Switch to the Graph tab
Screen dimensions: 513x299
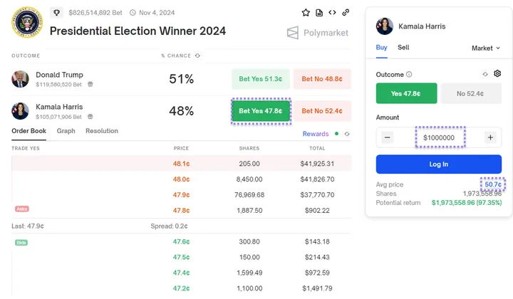pos(66,131)
